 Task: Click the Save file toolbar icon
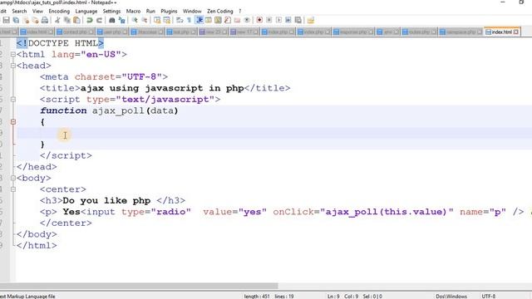click(6, 20)
